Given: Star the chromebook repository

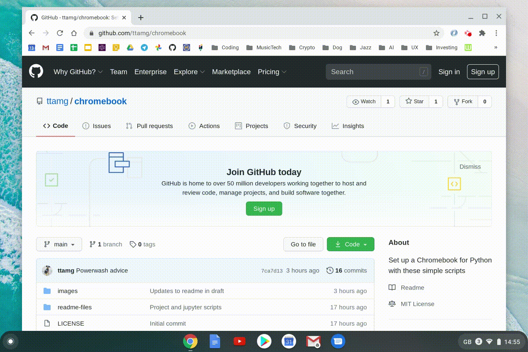Looking at the screenshot, I should [x=414, y=102].
